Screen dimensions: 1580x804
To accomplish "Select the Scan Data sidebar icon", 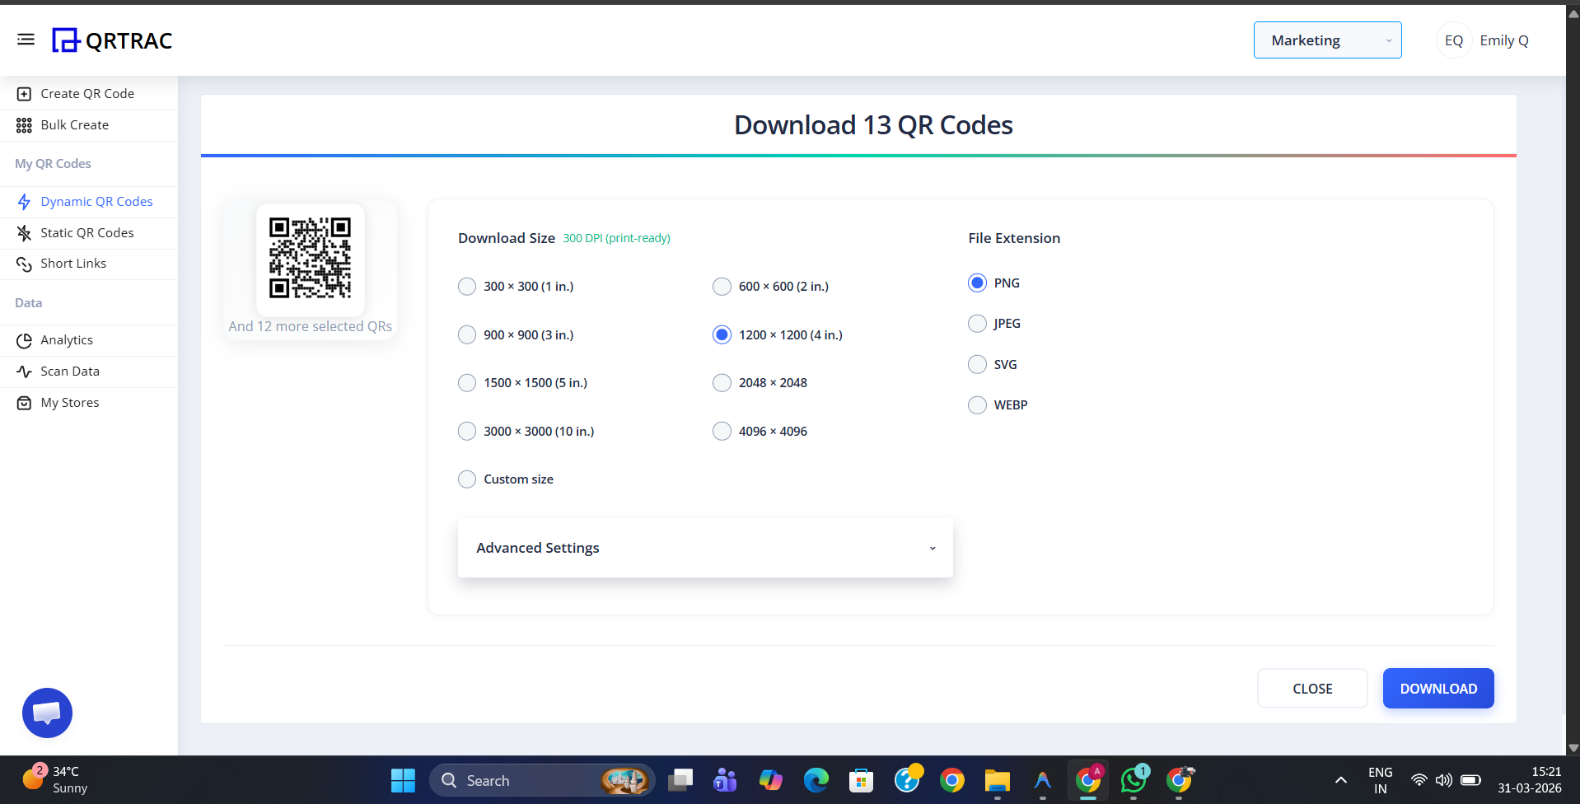I will coord(23,371).
